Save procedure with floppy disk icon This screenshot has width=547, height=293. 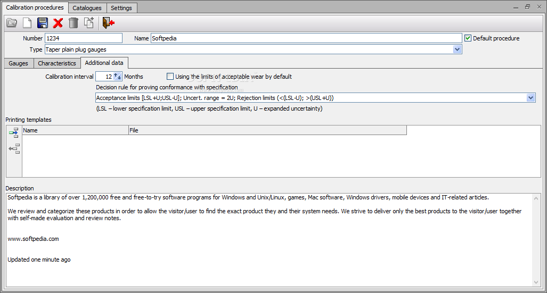(43, 23)
